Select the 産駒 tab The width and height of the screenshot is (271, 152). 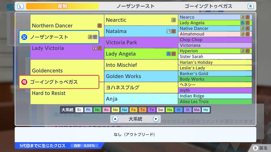point(62,6)
